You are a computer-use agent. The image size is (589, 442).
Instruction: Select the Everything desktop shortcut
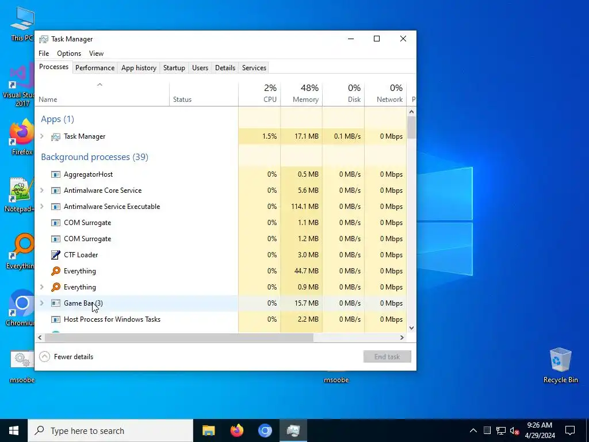[x=20, y=252]
